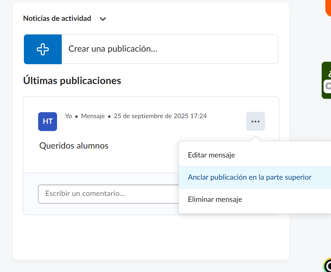Click the white icon inside the green side widget
Screen dimensions: 331x272
click(328, 86)
